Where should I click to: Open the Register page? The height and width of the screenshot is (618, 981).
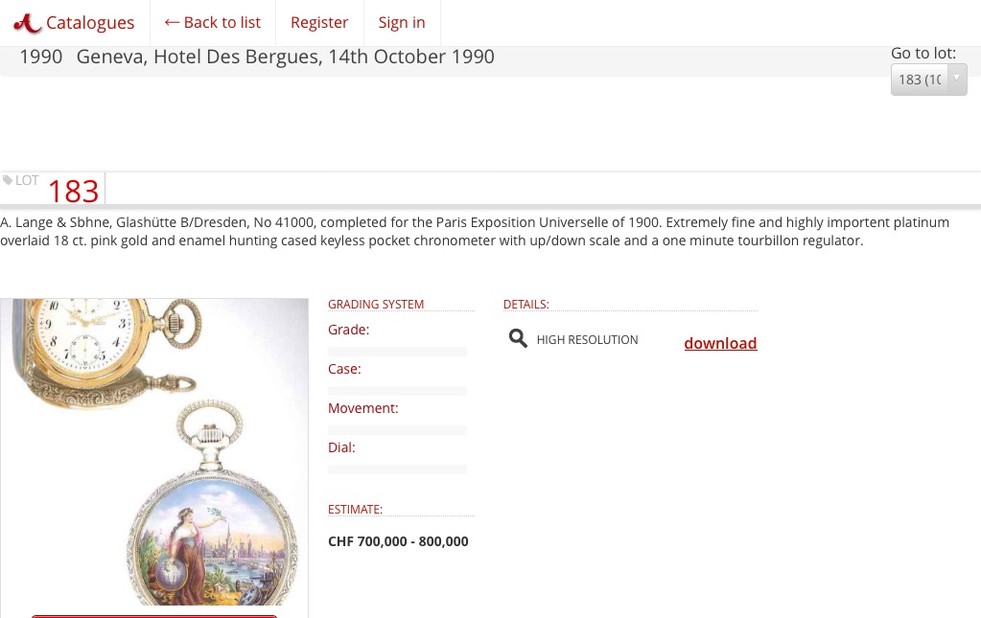319,23
